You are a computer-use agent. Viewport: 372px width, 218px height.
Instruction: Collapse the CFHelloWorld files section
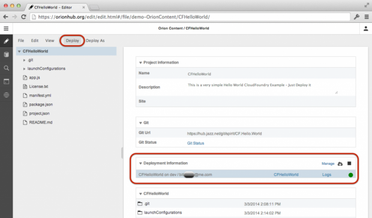point(140,194)
